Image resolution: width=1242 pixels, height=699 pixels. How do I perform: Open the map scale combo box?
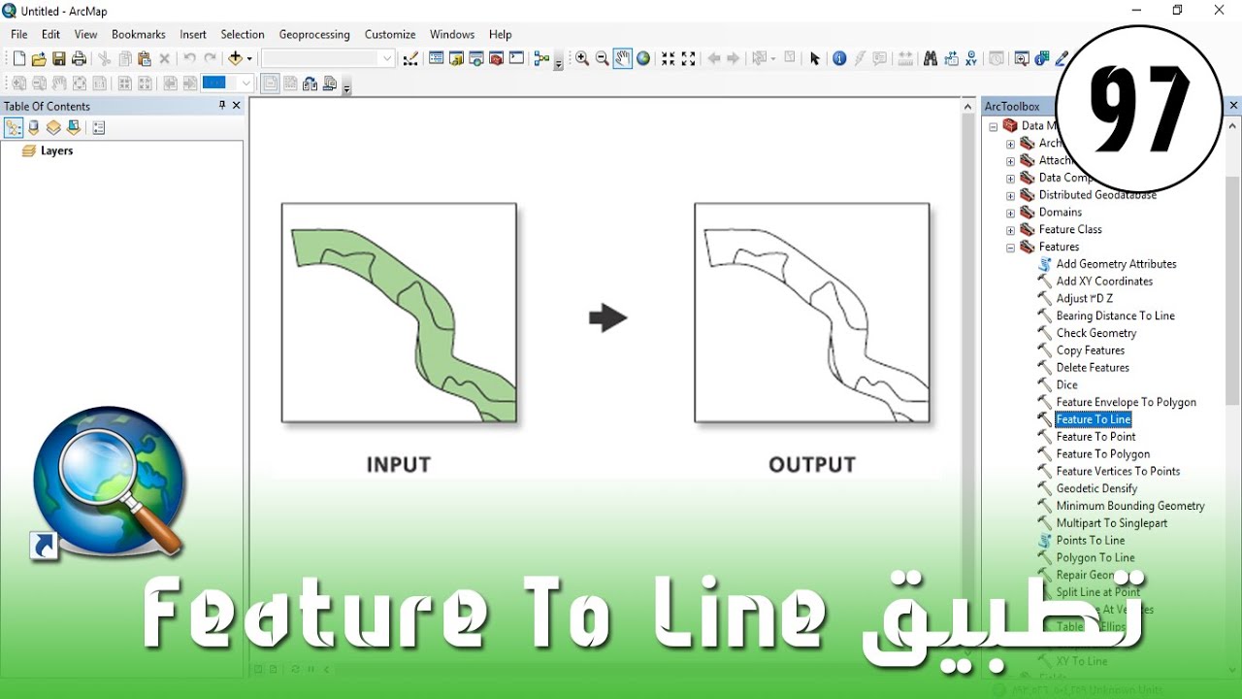(328, 59)
